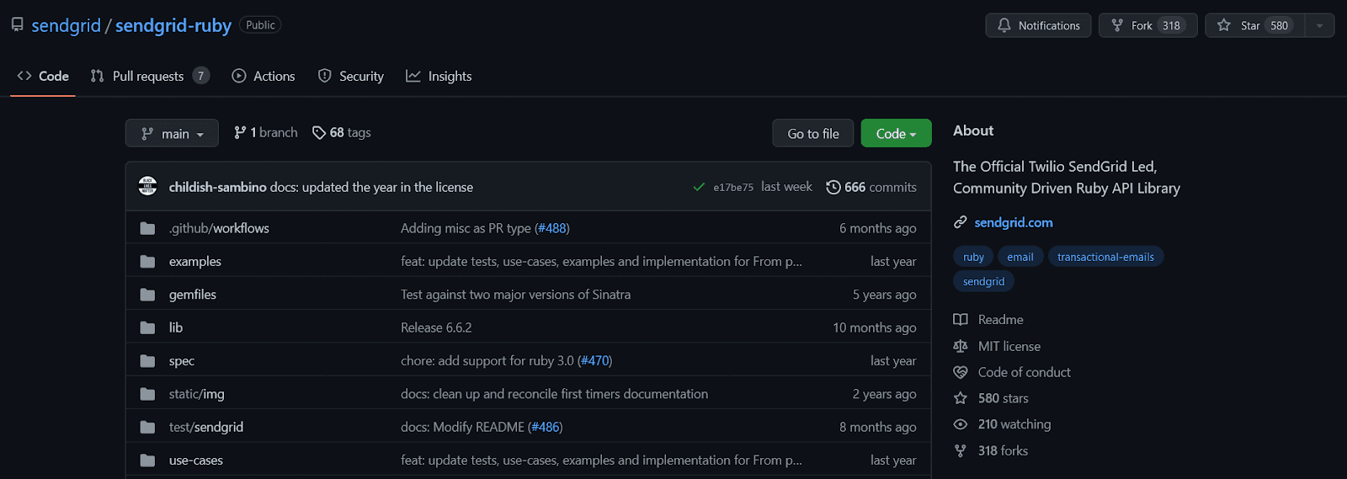Click the green commit status checkmark

[x=699, y=187]
